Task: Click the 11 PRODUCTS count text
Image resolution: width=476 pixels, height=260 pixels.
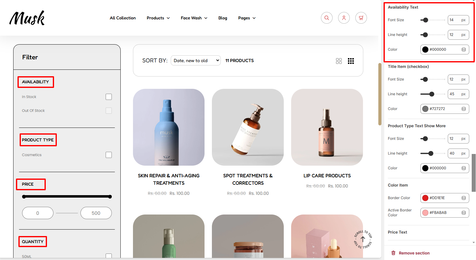Action: pos(240,61)
